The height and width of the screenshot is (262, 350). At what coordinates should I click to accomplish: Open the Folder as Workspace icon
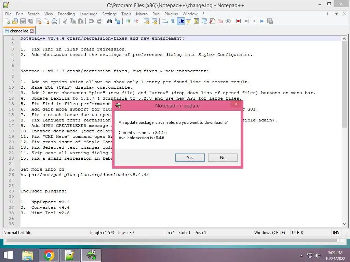(220, 21)
